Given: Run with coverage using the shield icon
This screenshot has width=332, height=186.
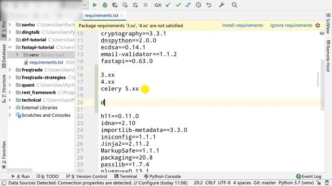Looking at the screenshot, I should pos(115,5).
